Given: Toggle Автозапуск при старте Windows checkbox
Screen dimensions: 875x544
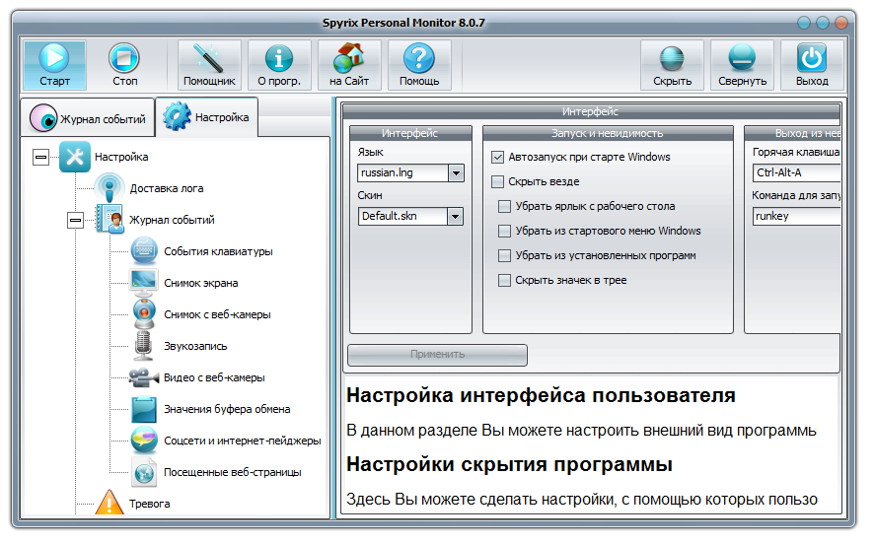Looking at the screenshot, I should coord(498,157).
